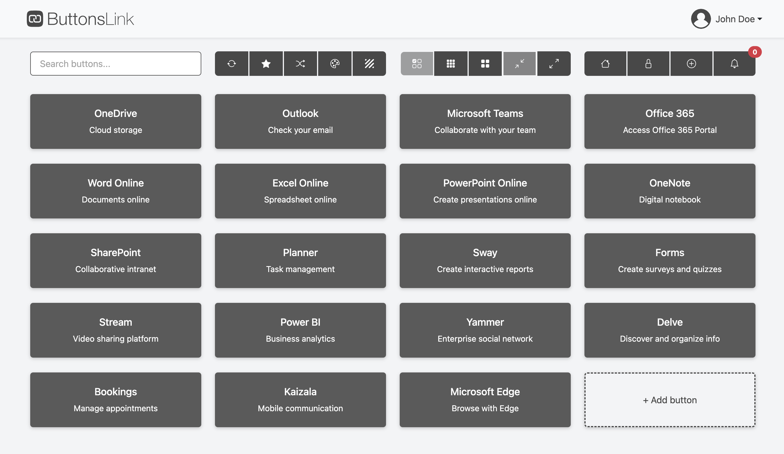784x454 pixels.
Task: Toggle the compact inward-arrows mode
Action: (x=519, y=64)
